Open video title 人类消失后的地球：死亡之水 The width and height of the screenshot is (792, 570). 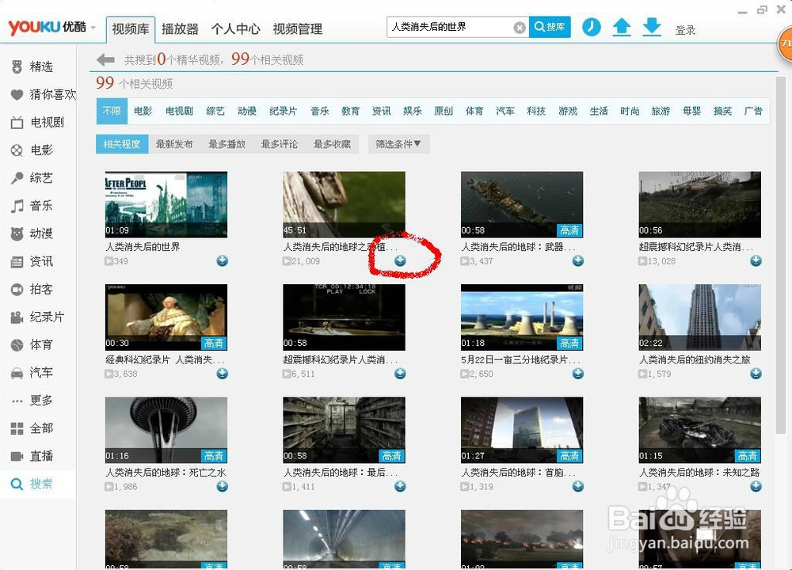click(166, 473)
